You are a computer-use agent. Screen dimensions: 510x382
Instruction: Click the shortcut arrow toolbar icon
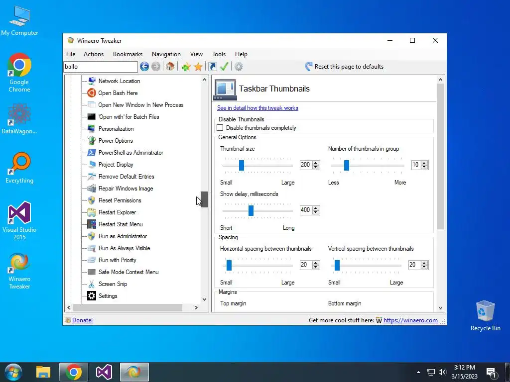click(x=212, y=67)
